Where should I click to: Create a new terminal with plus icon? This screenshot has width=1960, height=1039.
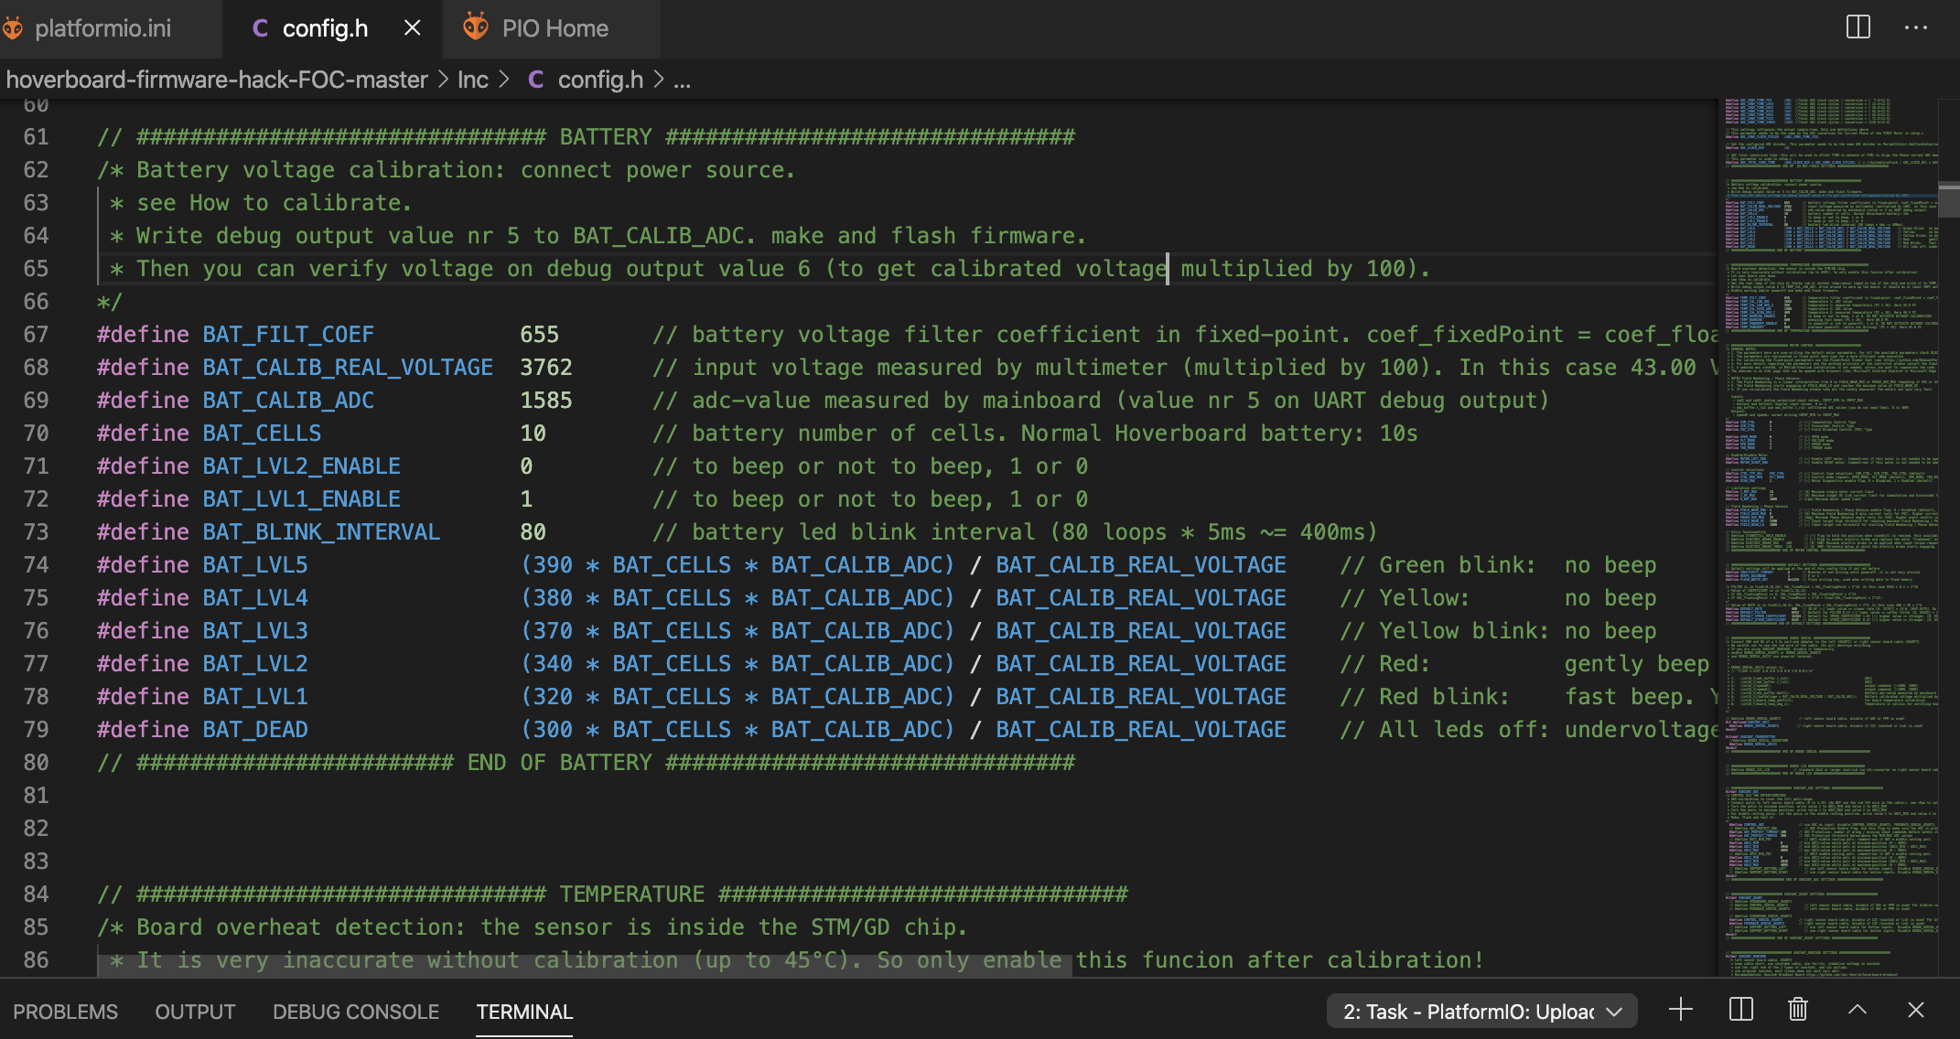pyautogui.click(x=1680, y=1010)
